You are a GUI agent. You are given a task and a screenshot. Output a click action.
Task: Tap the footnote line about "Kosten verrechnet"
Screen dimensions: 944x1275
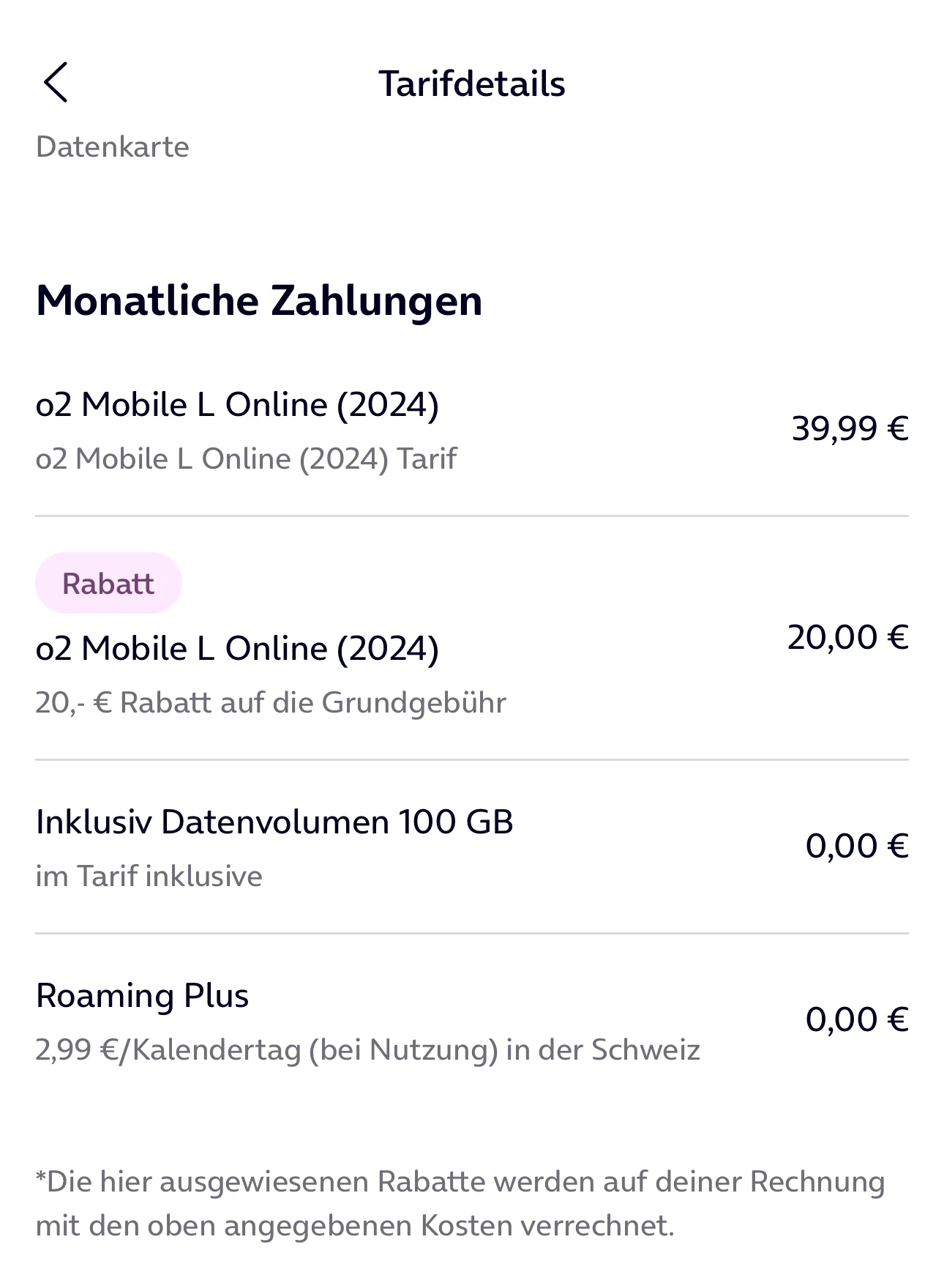pos(355,1226)
